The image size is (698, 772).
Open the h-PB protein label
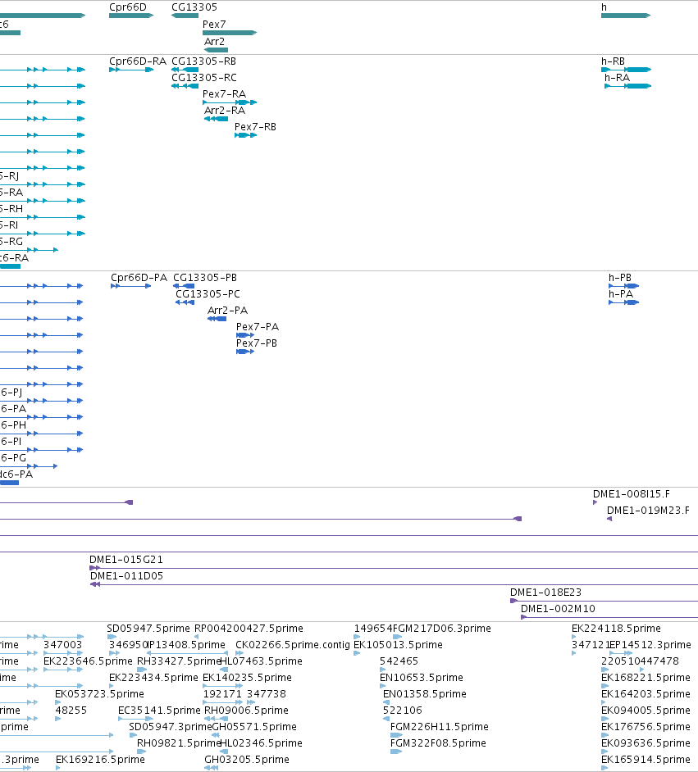620,277
